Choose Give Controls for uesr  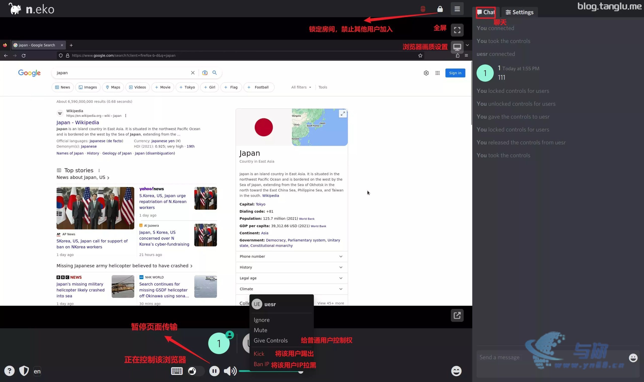[x=270, y=340]
